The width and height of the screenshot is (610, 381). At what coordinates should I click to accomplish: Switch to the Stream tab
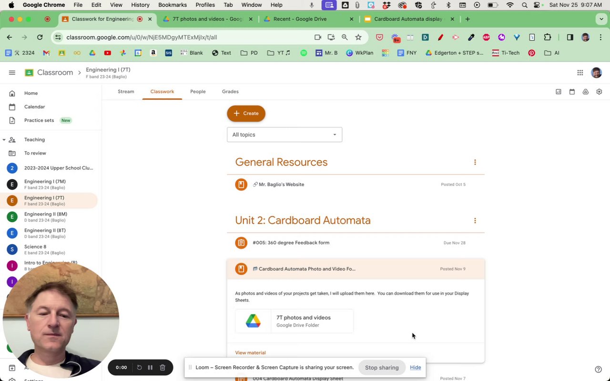(x=126, y=91)
